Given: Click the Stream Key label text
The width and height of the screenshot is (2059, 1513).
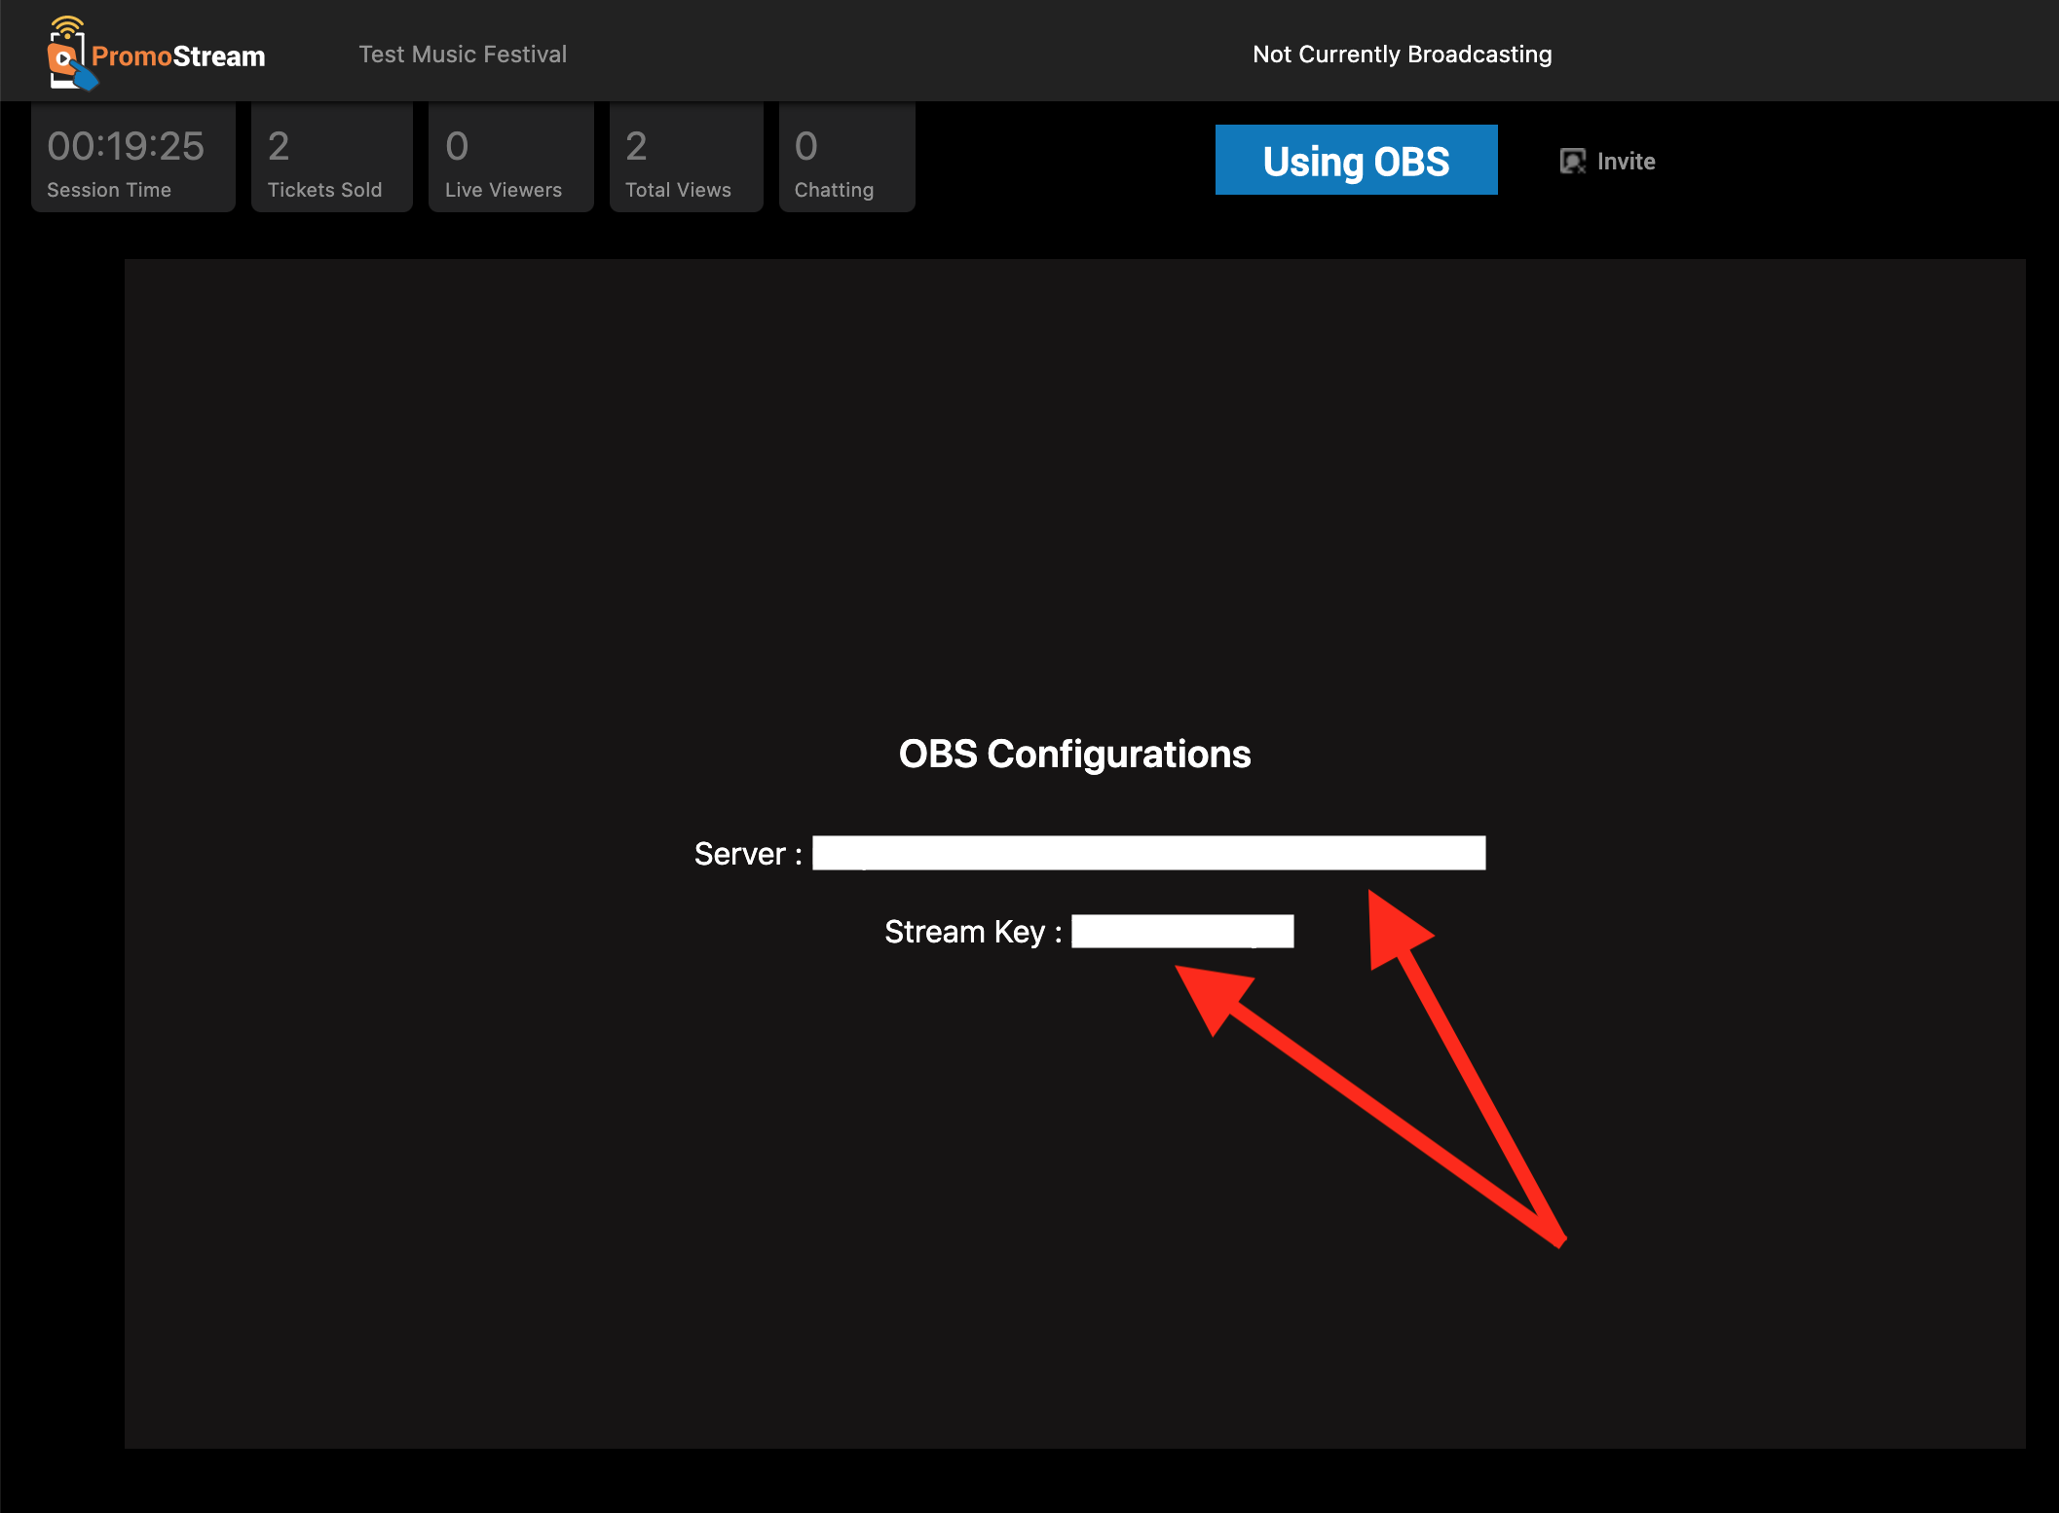Looking at the screenshot, I should 964,932.
